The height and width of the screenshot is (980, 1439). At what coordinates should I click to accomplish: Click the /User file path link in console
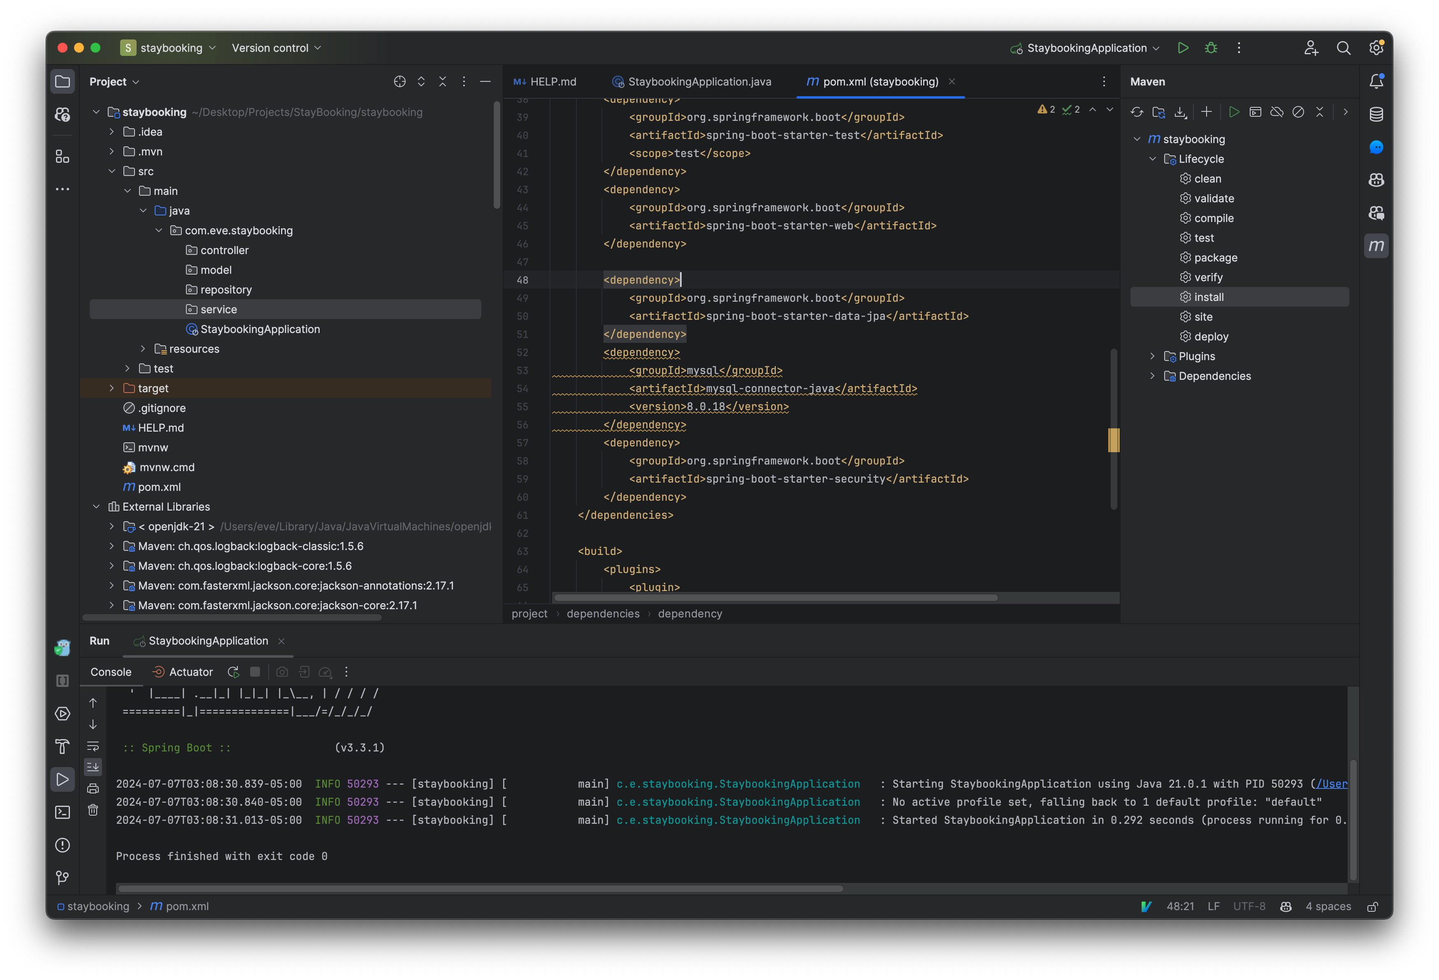click(1331, 784)
